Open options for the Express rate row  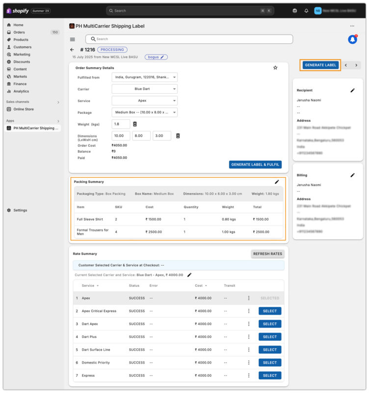point(249,375)
